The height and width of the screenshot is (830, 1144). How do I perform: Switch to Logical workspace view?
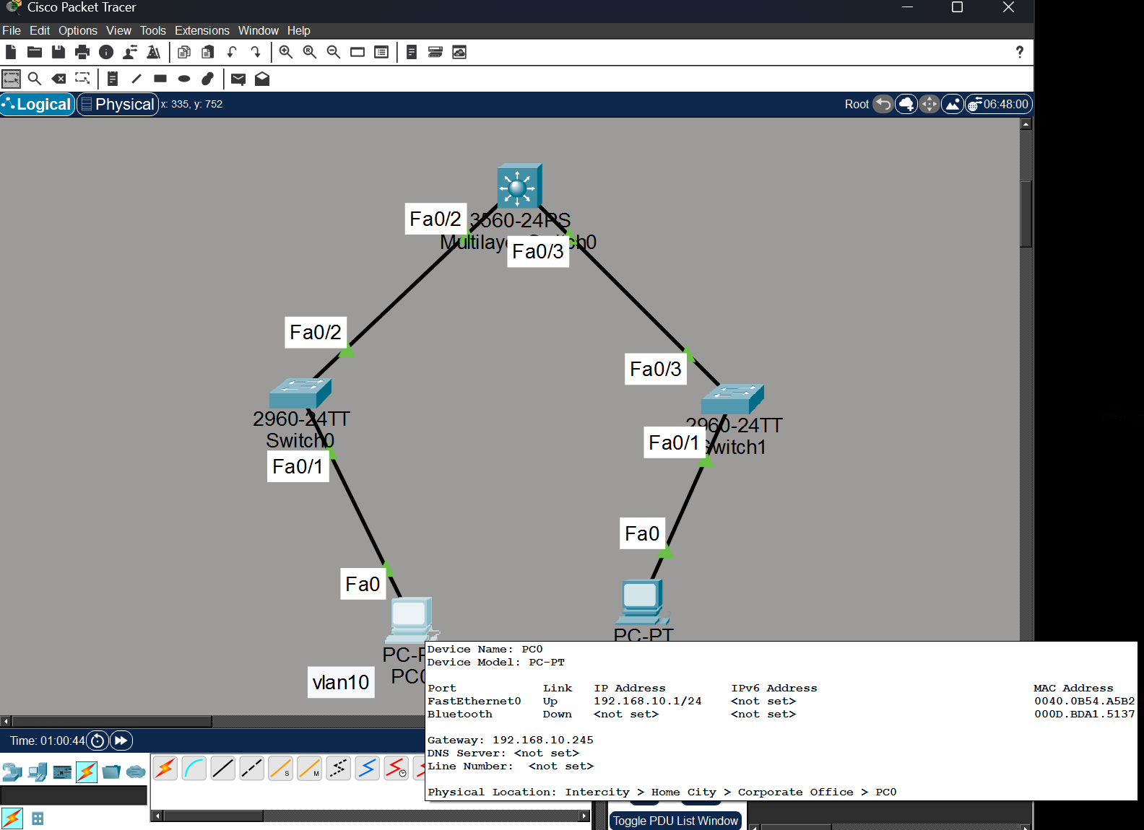pyautogui.click(x=38, y=105)
